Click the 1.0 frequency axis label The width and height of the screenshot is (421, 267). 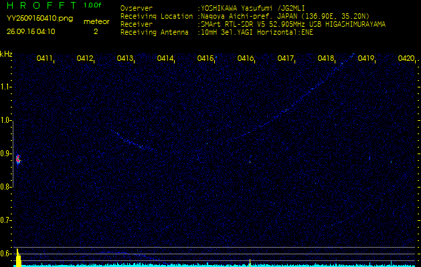6,120
